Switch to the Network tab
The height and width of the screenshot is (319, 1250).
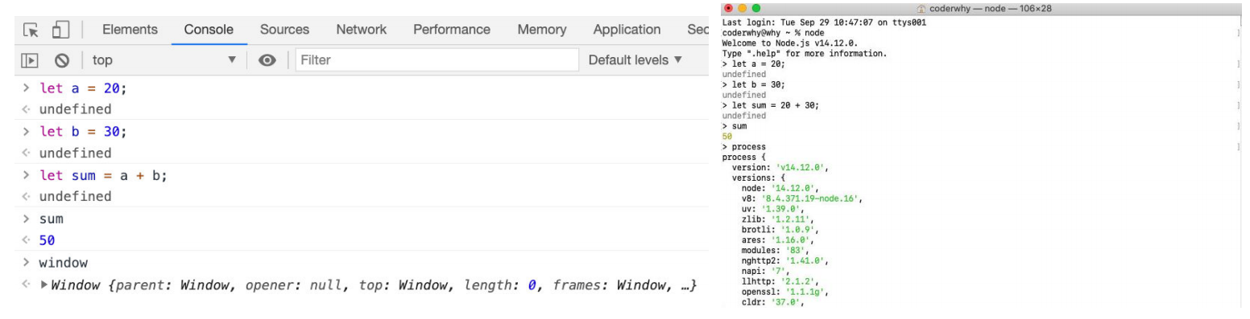(361, 30)
